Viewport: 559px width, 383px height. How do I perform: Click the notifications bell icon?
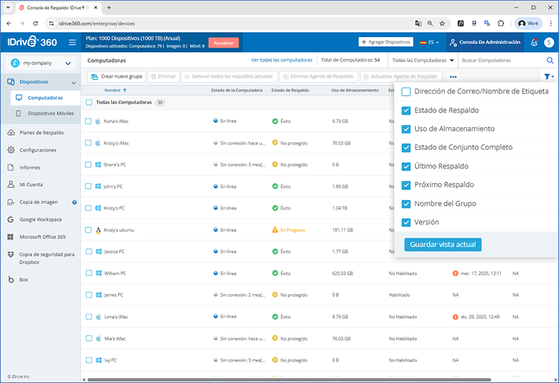point(534,43)
